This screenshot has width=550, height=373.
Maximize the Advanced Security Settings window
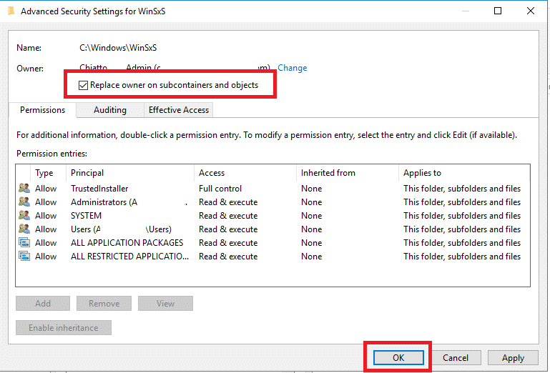497,11
